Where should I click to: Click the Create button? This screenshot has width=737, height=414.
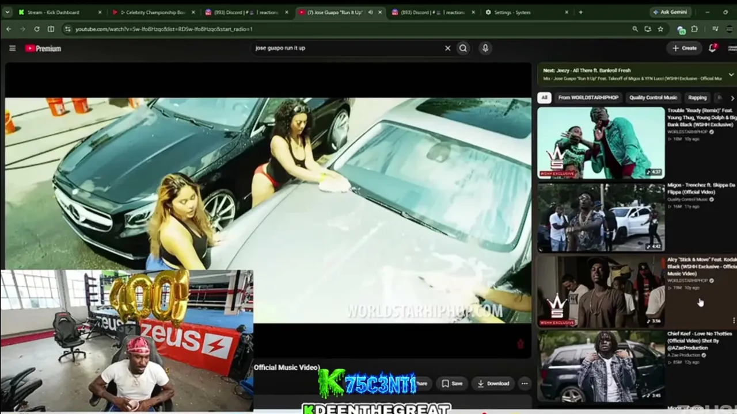[x=685, y=48]
